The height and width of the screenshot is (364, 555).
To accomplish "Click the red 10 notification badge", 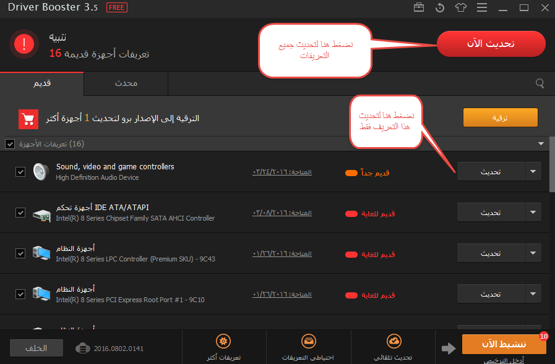I will click(x=544, y=336).
